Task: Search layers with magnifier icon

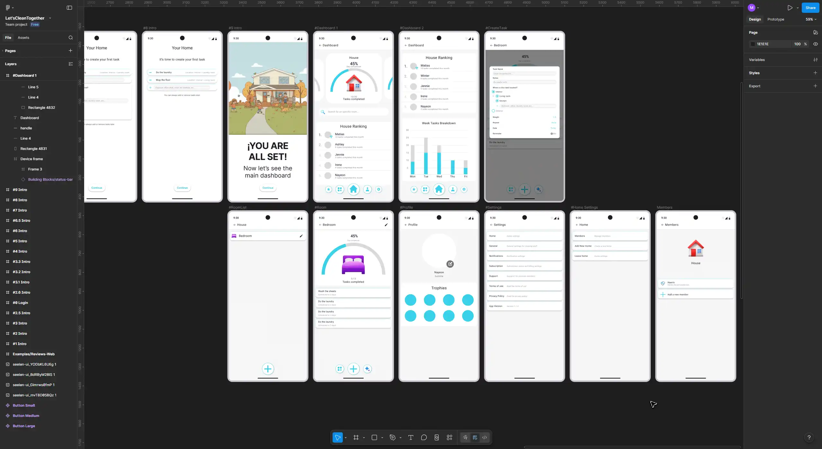Action: [71, 38]
